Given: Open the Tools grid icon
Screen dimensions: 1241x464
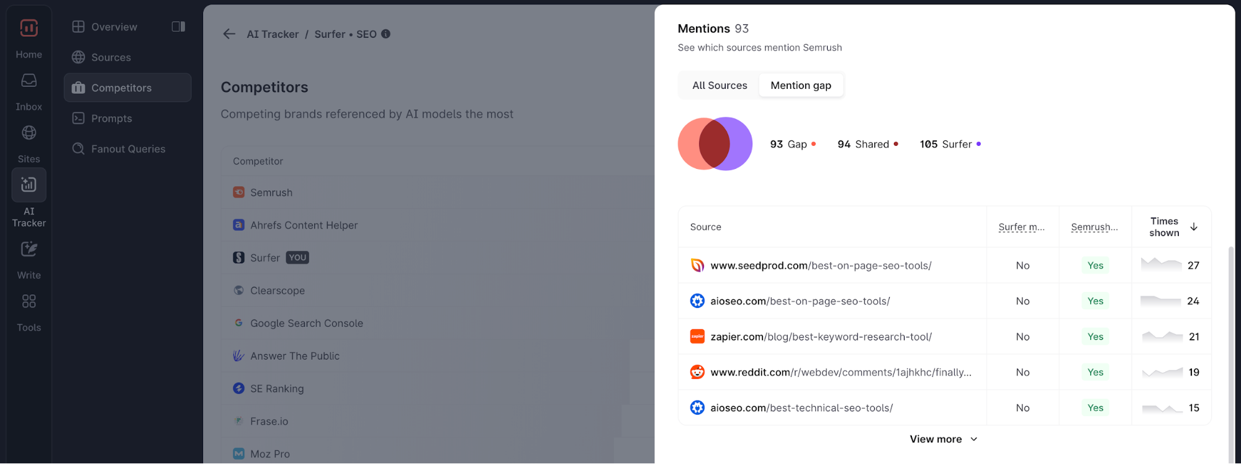Looking at the screenshot, I should coord(29,301).
